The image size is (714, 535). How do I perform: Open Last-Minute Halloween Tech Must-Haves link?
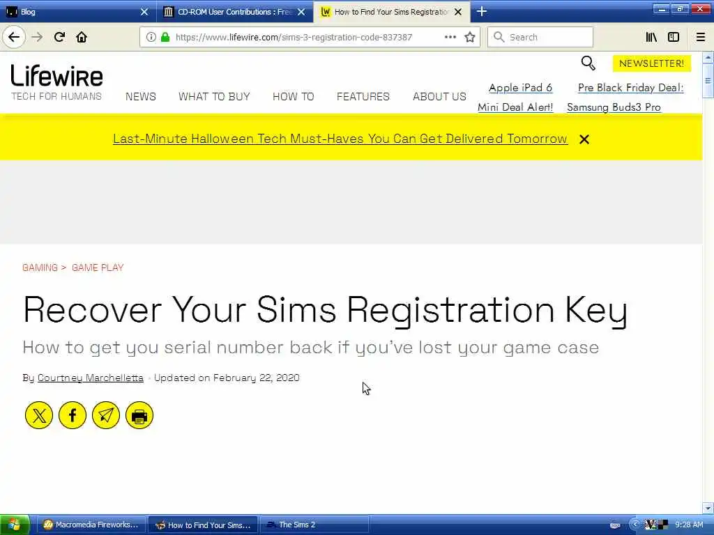pyautogui.click(x=340, y=139)
